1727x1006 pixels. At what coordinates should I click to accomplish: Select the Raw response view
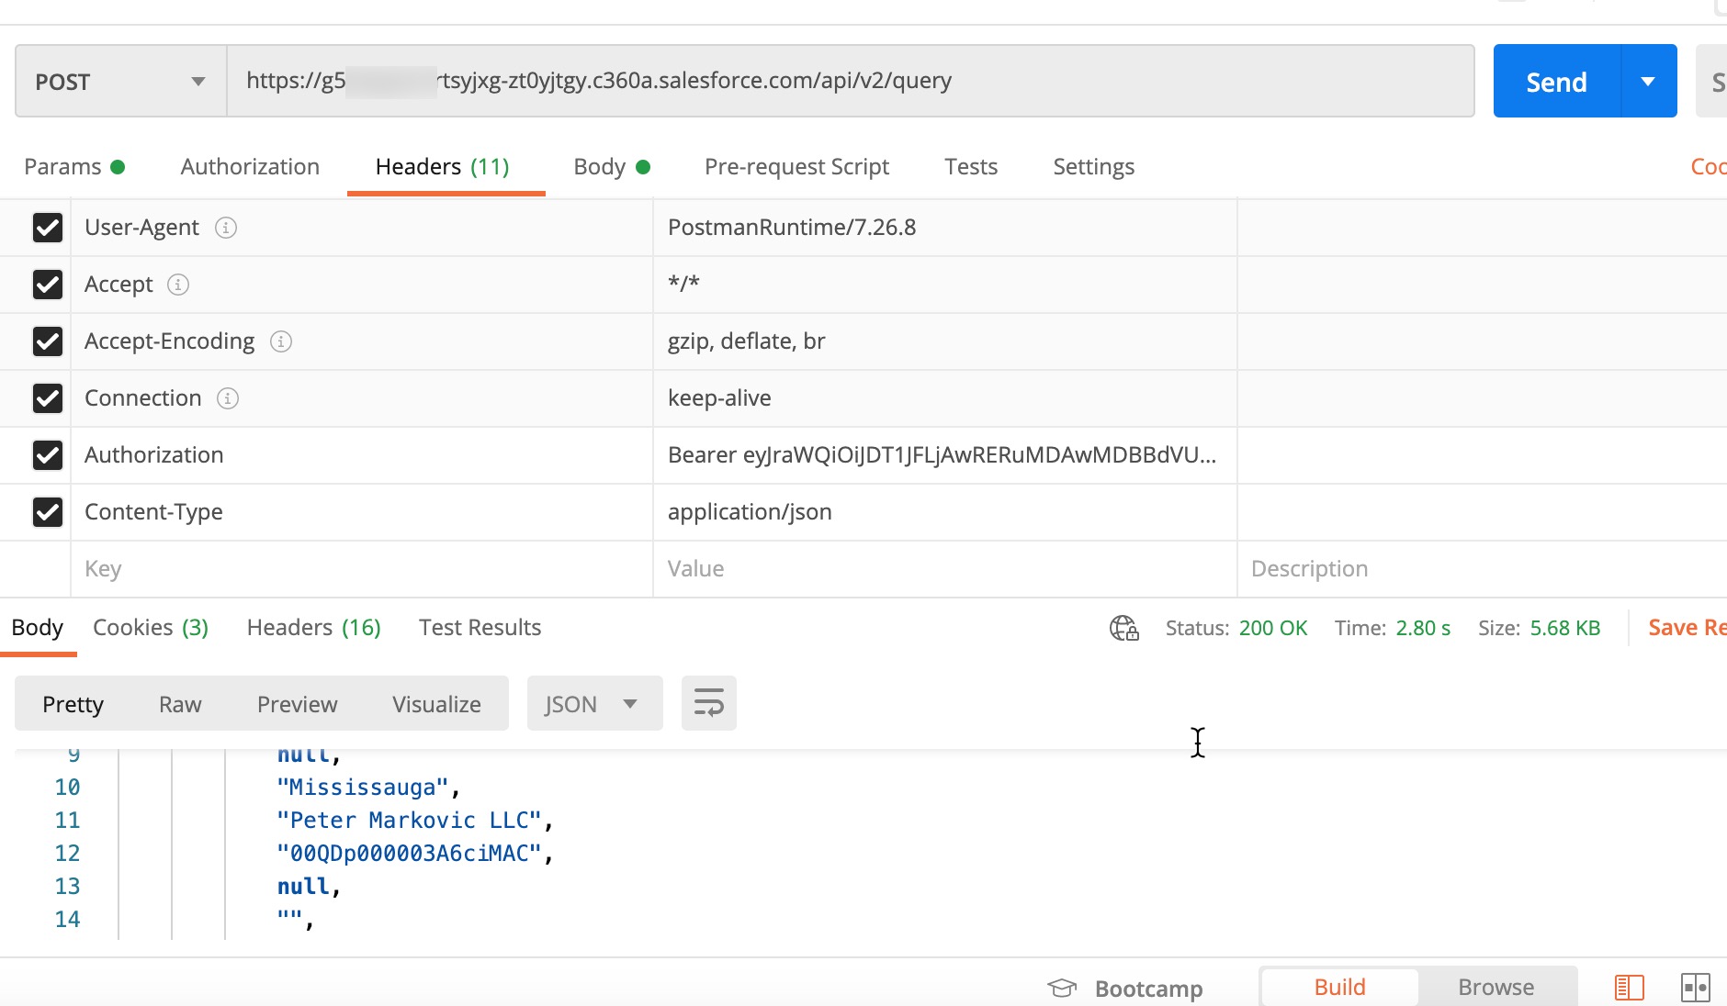point(180,704)
